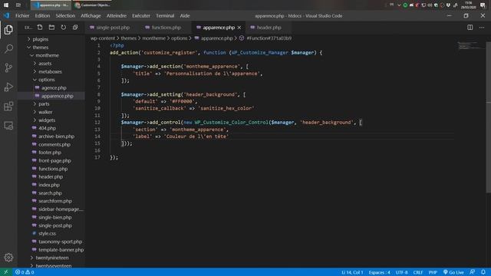The height and width of the screenshot is (276, 491).
Task: Open the editor More Actions menu
Action: (482, 28)
